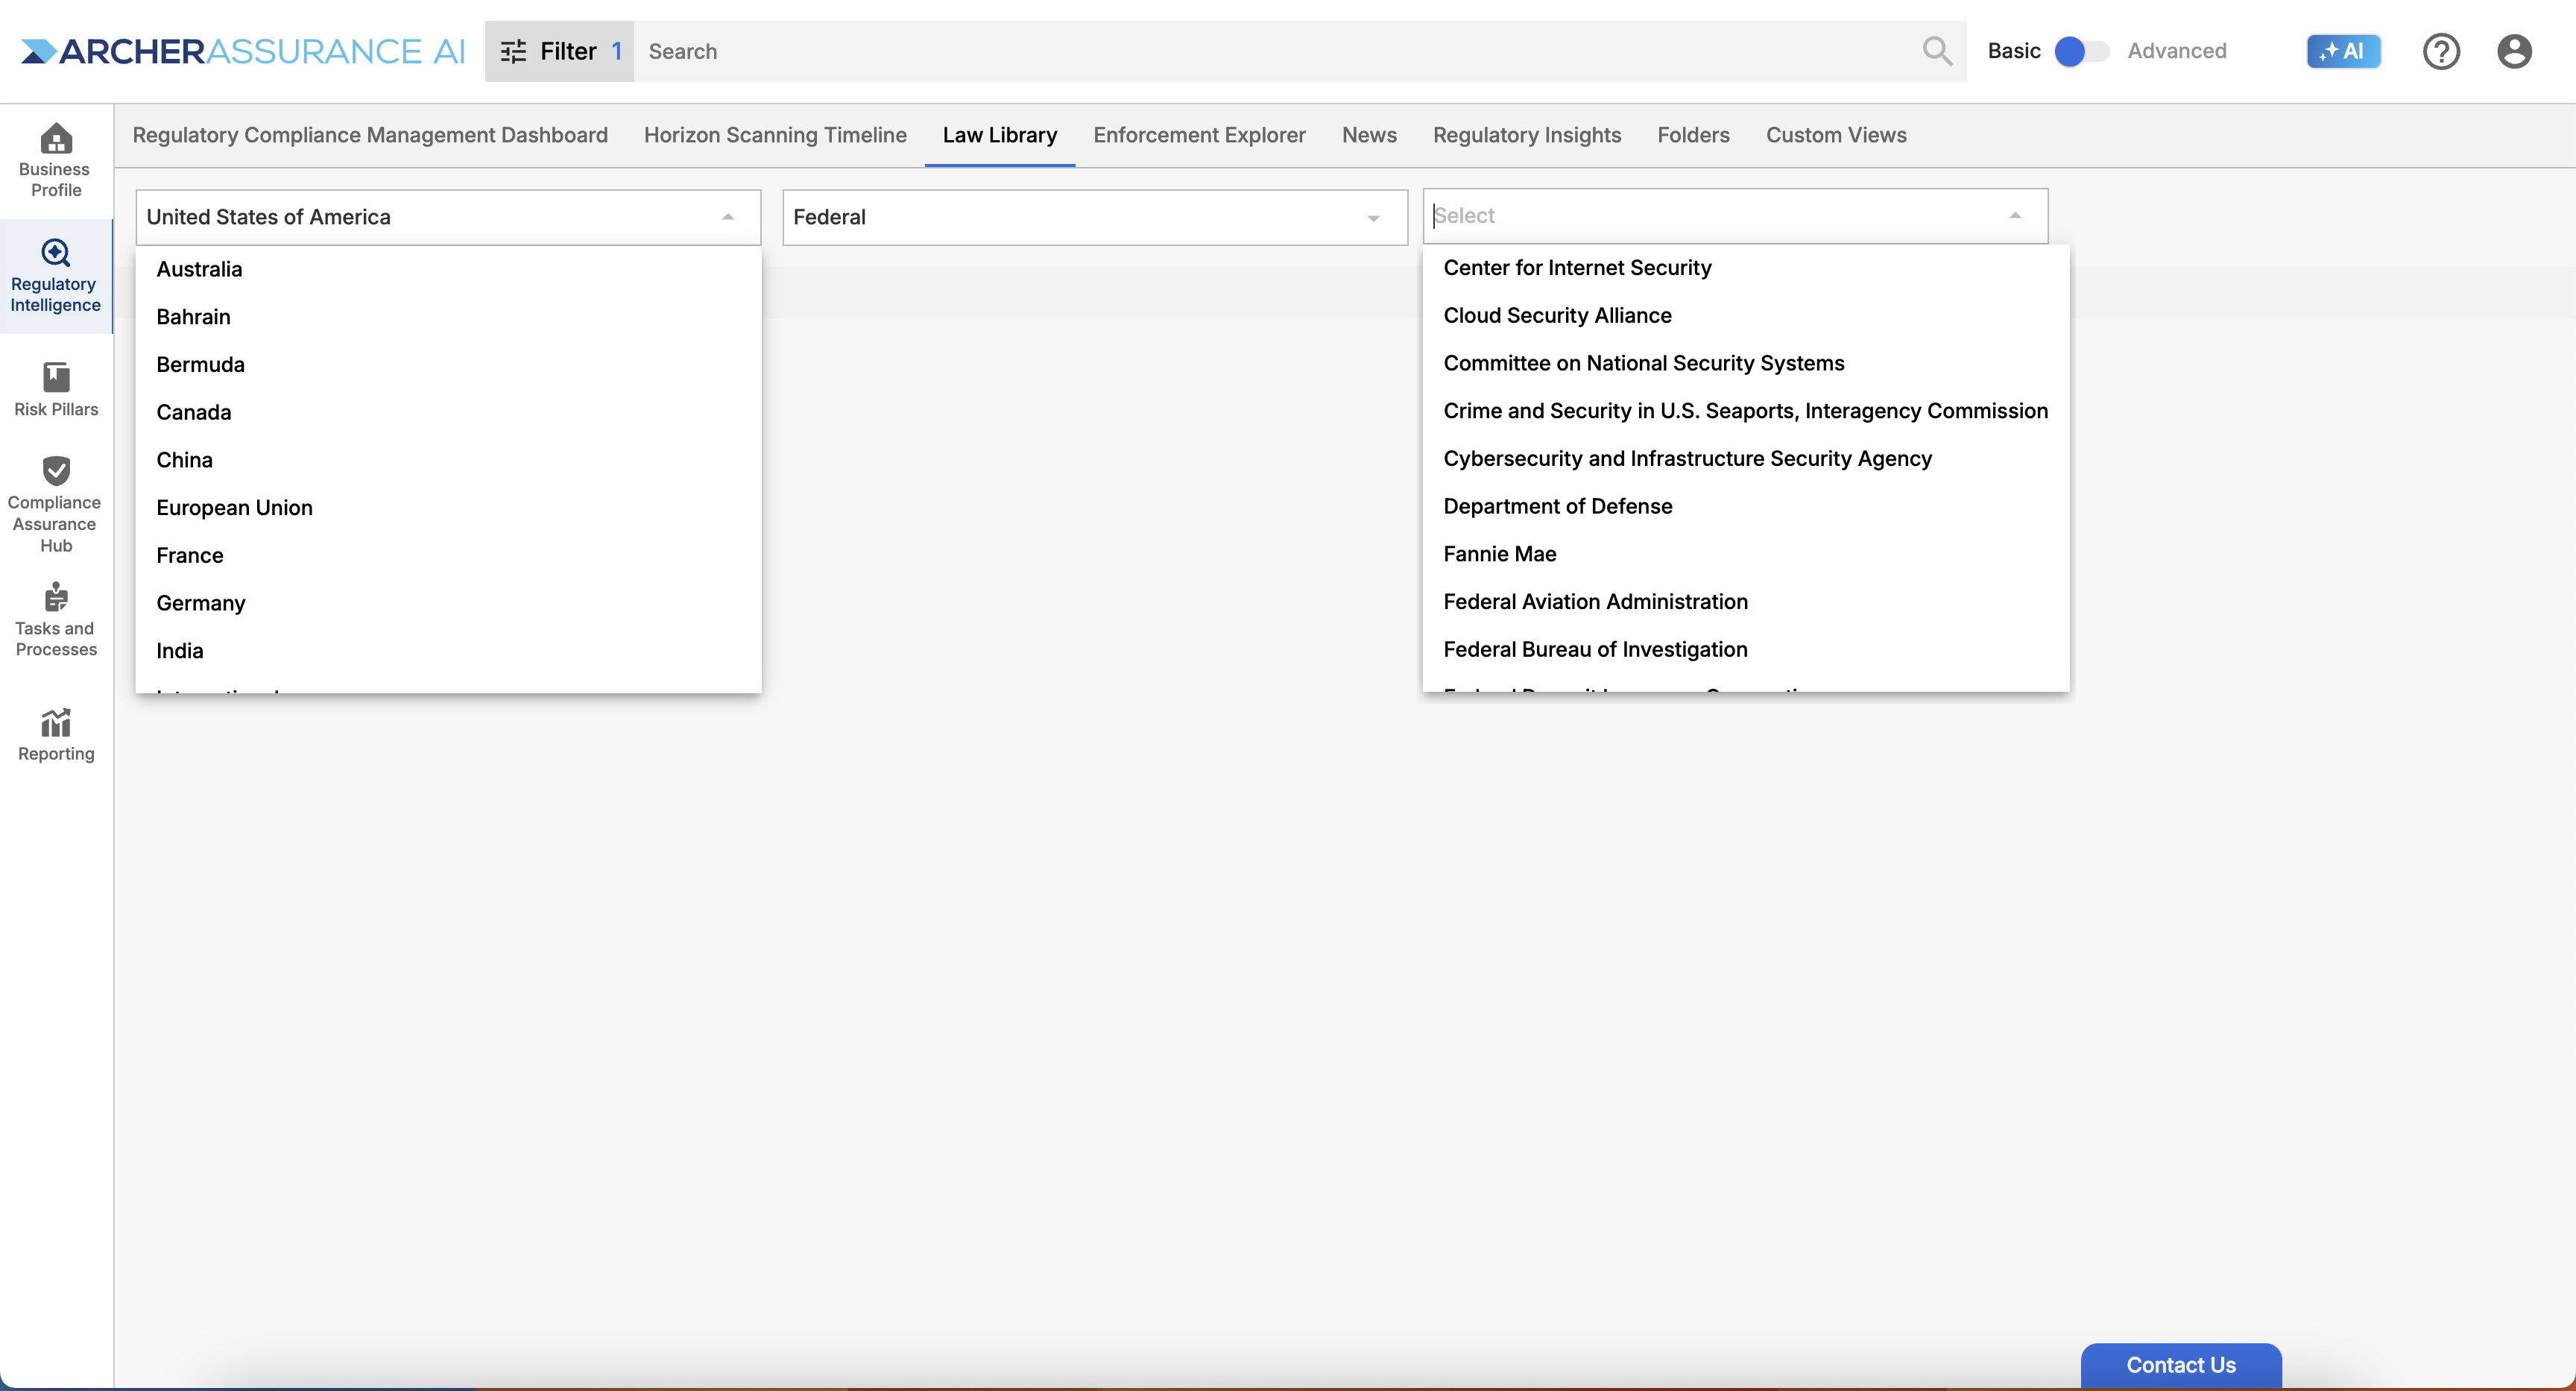Collapse the United States of America dropdown

click(728, 217)
